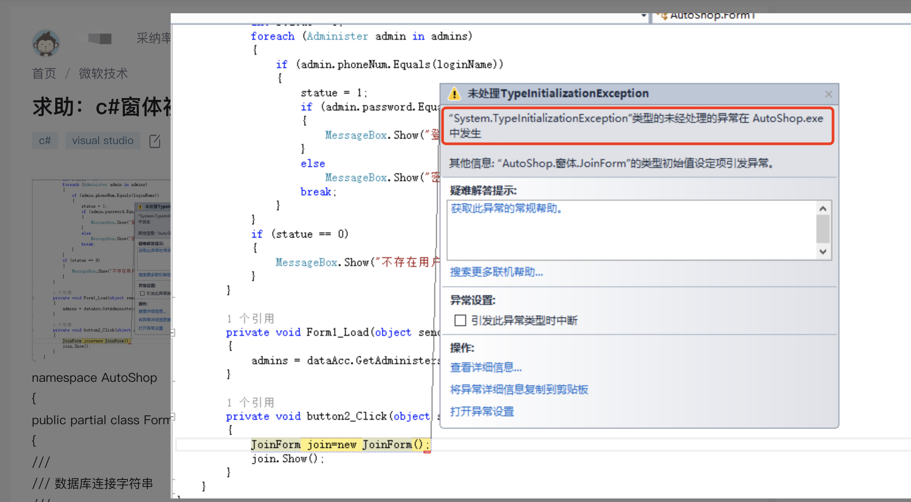
Task: Close the TypeInitializationException dialog
Action: click(828, 94)
